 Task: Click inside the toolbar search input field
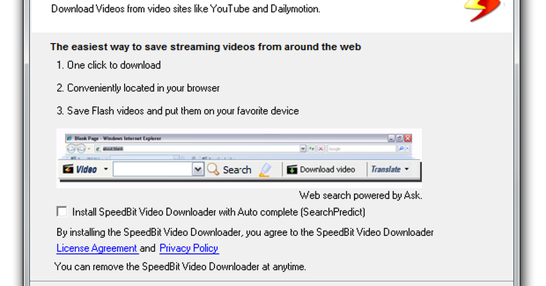153,170
